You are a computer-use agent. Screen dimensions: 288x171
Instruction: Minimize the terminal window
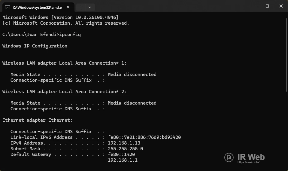[253, 6]
